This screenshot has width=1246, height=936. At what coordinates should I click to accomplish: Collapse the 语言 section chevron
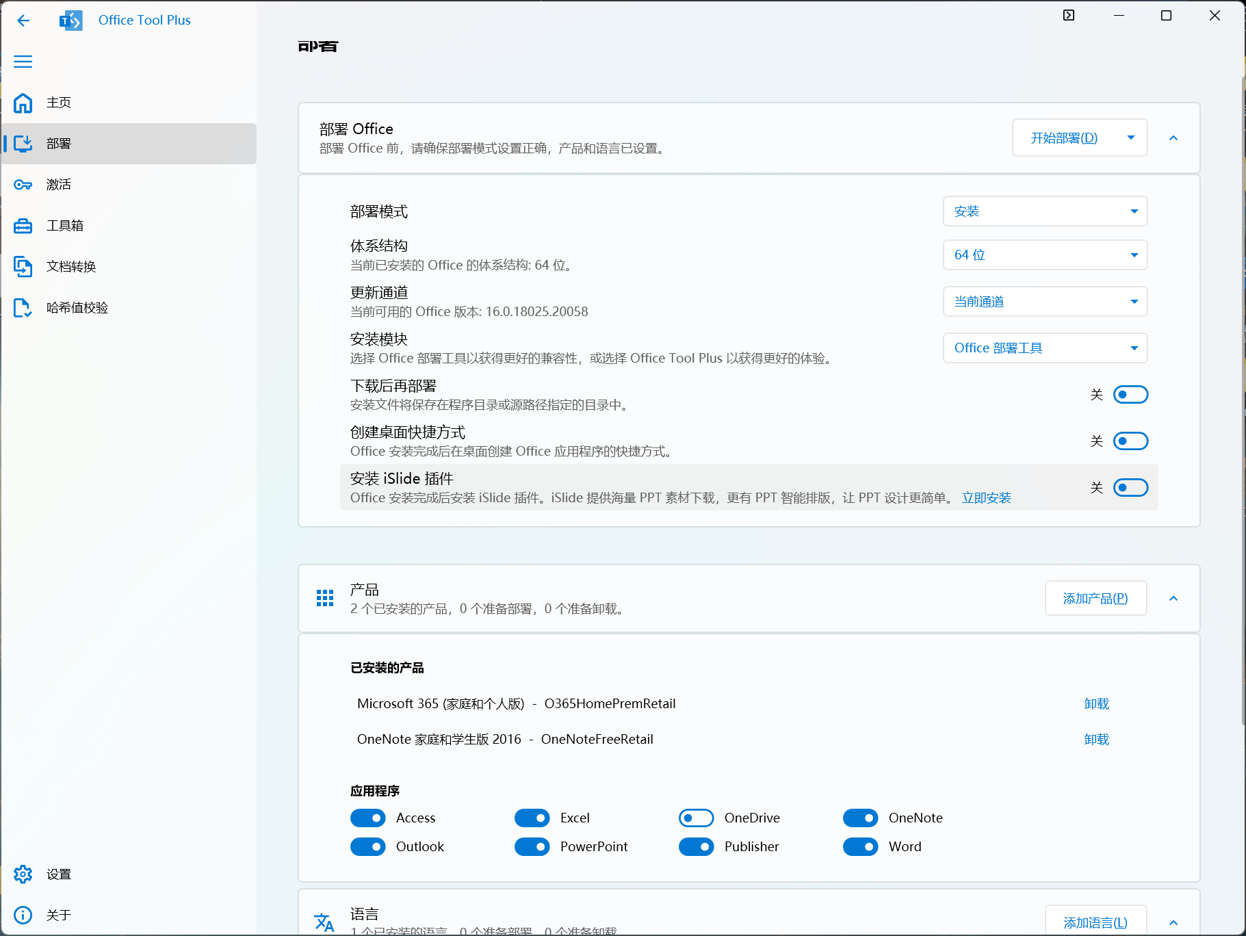click(1173, 922)
